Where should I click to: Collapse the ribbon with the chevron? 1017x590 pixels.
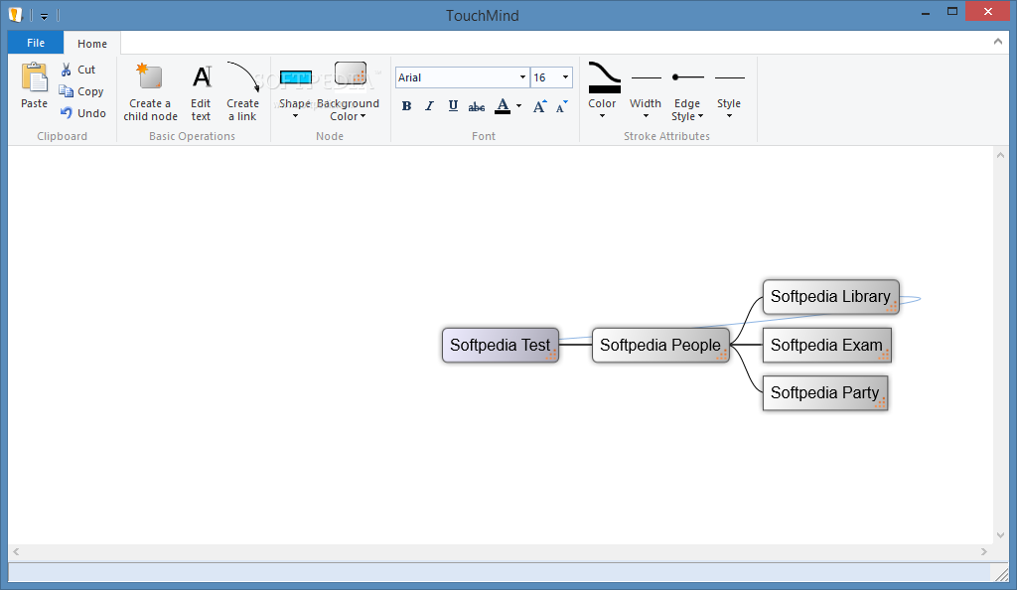tap(997, 42)
